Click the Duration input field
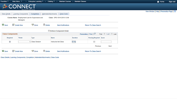The height and width of the screenshot is (99, 177). 74,42
